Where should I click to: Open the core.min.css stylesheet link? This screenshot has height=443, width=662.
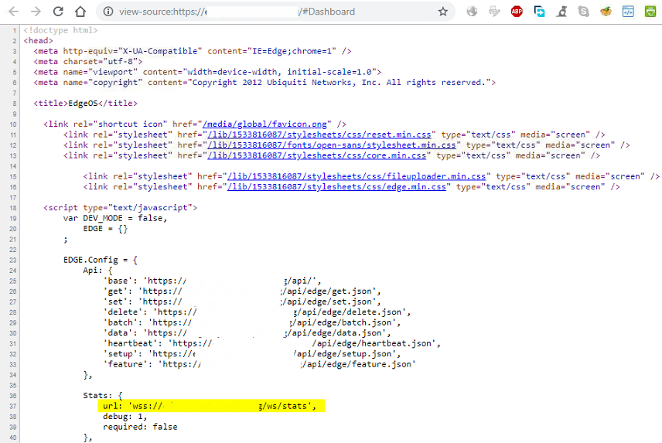pyautogui.click(x=316, y=155)
